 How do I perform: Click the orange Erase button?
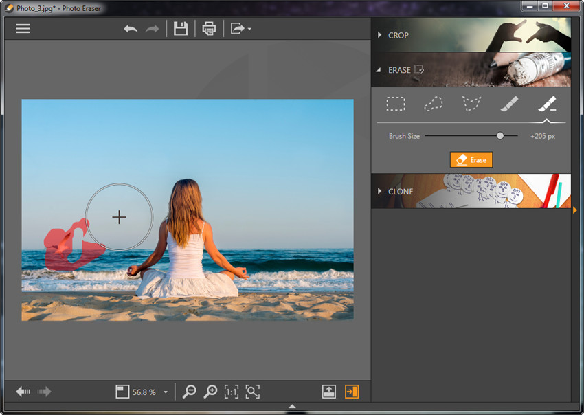pyautogui.click(x=471, y=160)
